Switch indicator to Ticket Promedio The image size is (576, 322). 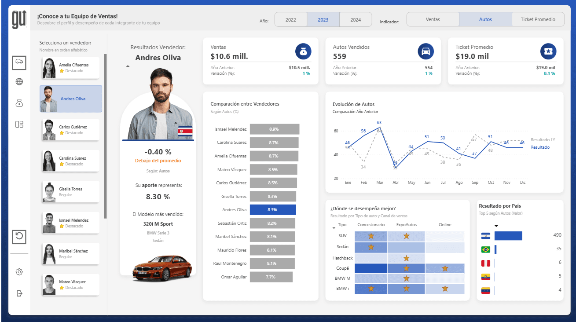[538, 19]
